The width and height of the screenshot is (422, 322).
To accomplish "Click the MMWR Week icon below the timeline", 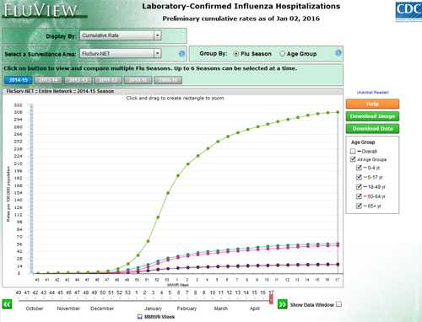I will tap(140, 317).
